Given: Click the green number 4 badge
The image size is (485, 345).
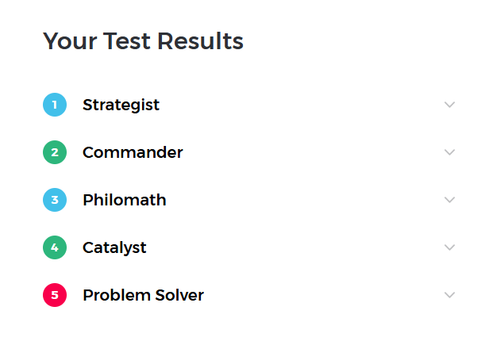Looking at the screenshot, I should click(54, 247).
